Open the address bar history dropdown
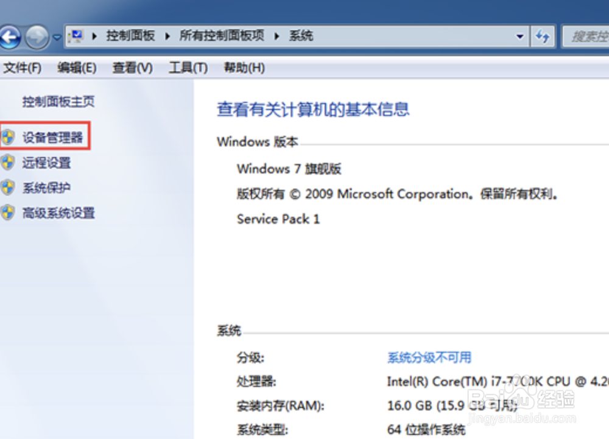Screen dimensions: 609x439 click(519, 37)
